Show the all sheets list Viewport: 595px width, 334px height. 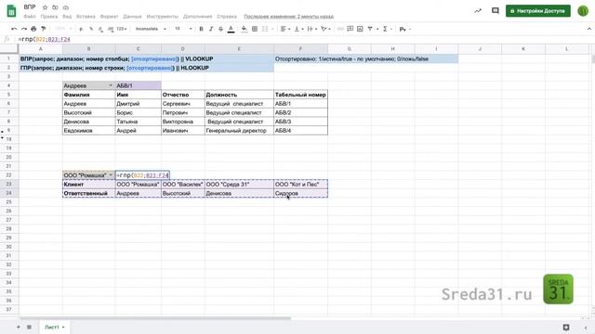pos(29,327)
